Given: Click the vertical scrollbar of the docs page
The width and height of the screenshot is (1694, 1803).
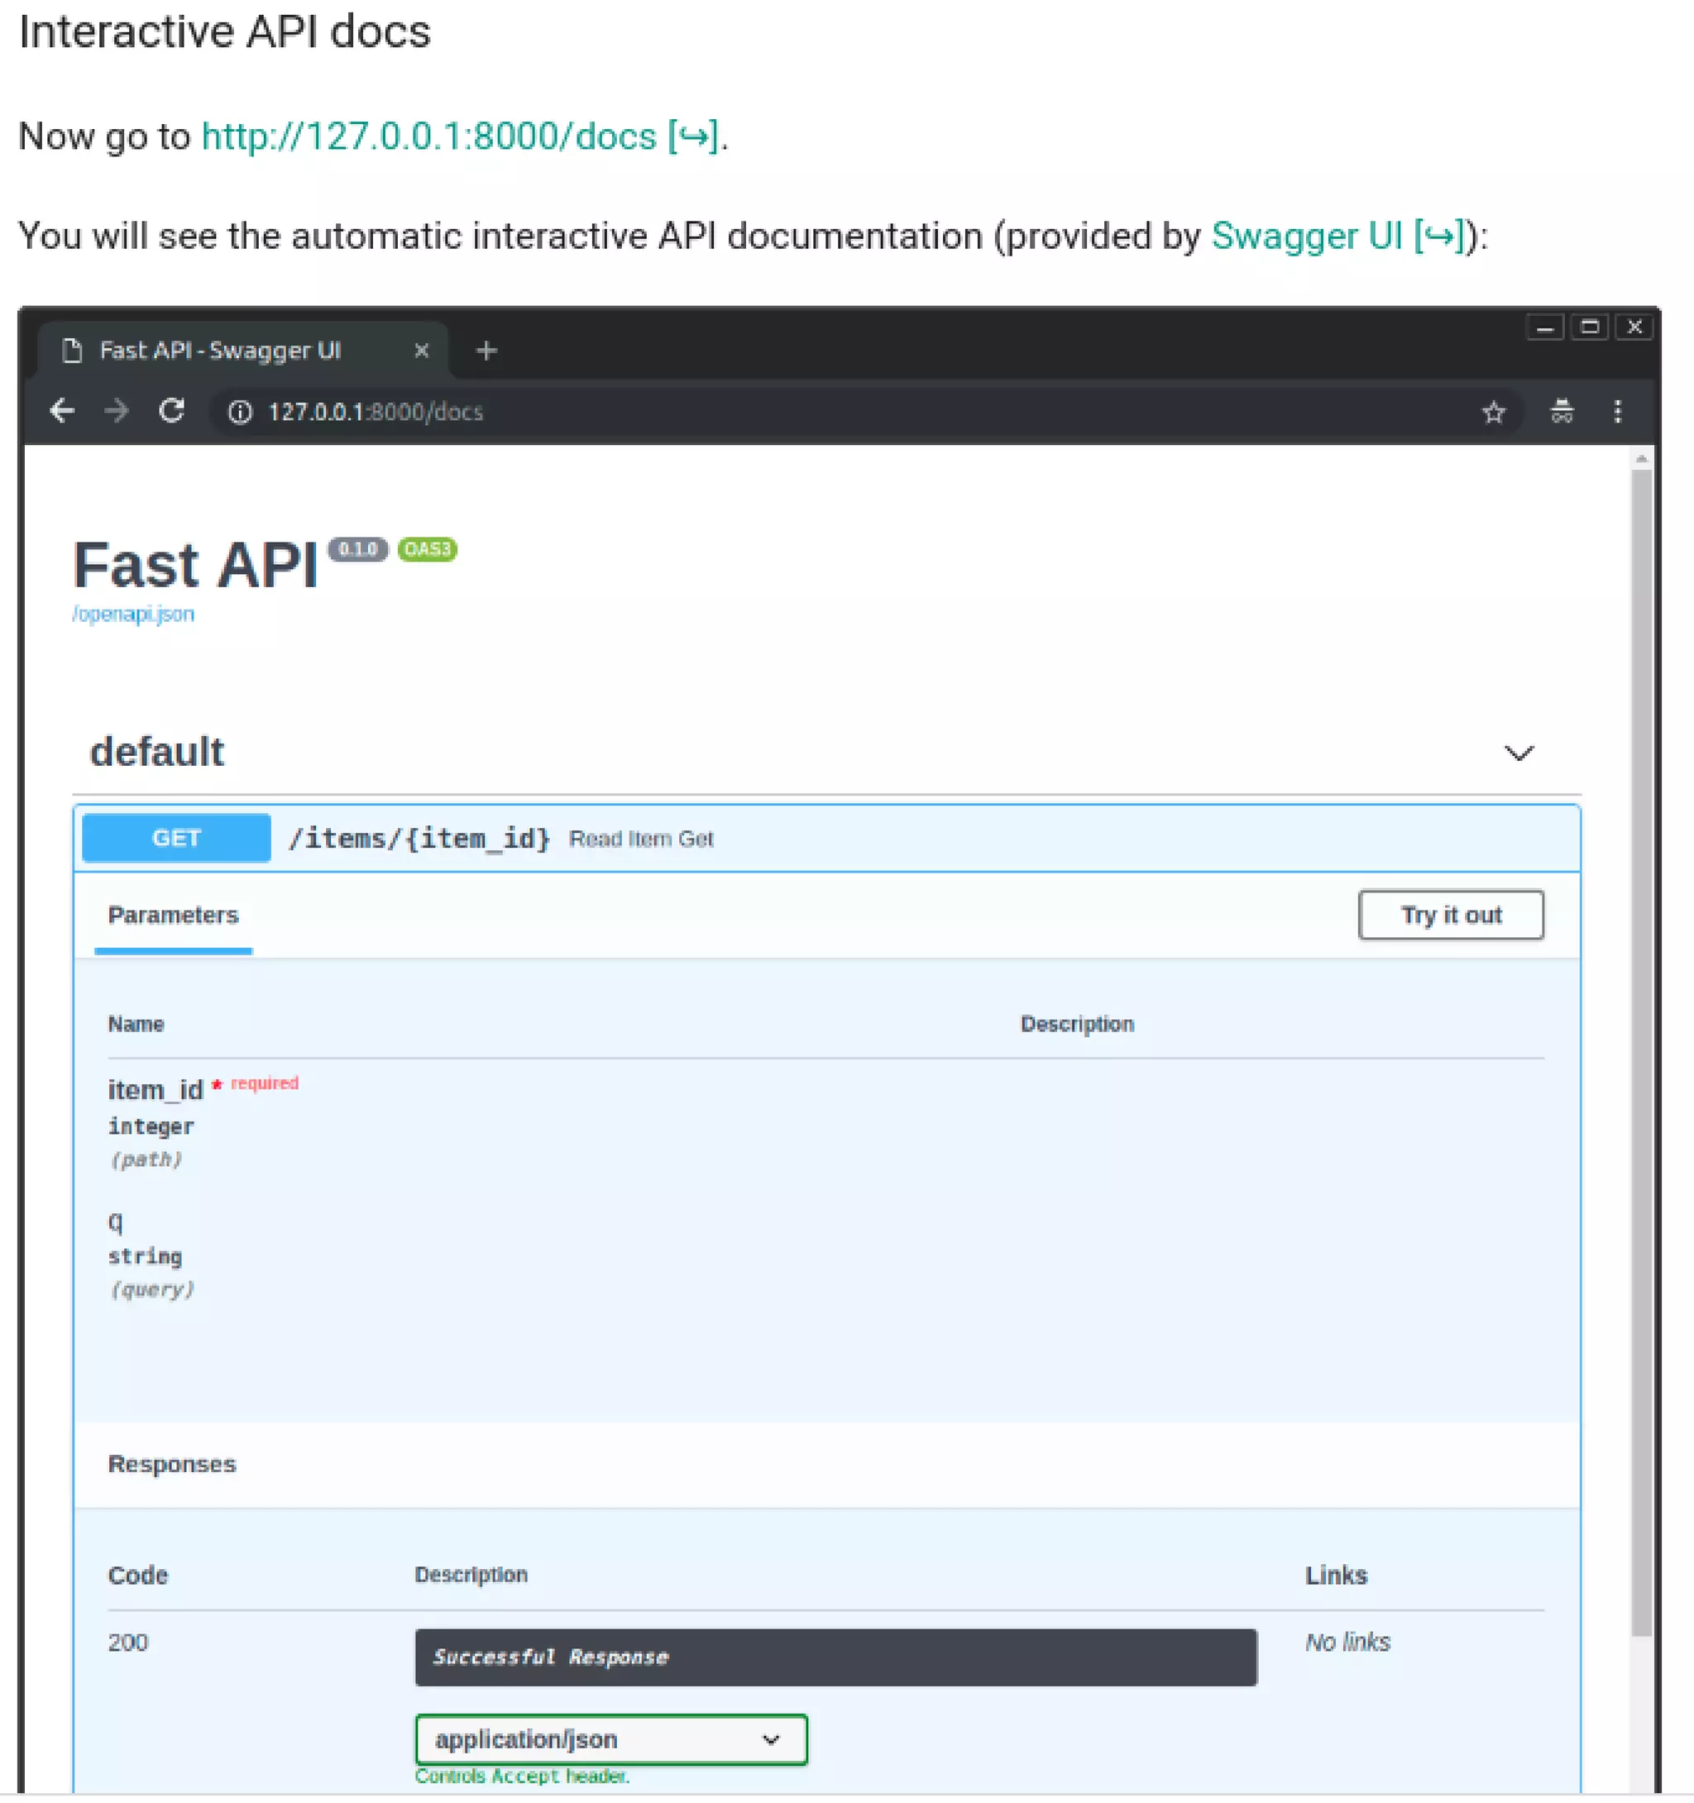Looking at the screenshot, I should pyautogui.click(x=1640, y=1052).
